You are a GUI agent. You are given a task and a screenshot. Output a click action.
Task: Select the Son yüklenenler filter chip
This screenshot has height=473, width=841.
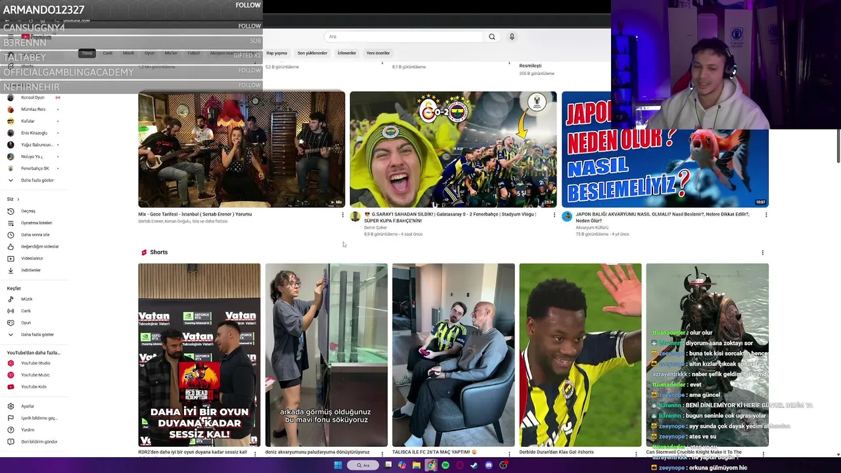pyautogui.click(x=312, y=53)
